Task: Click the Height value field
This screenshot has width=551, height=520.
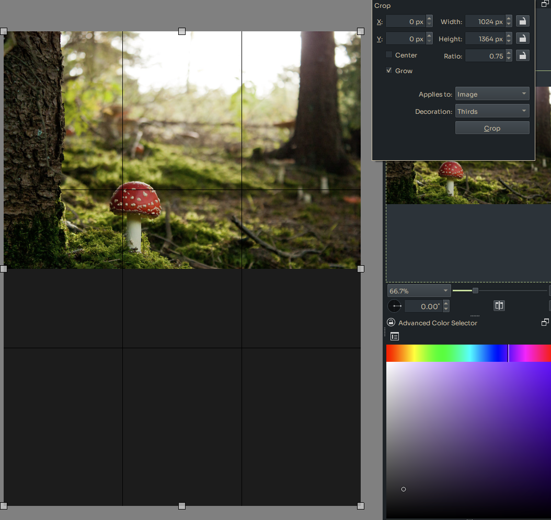Action: [485, 39]
